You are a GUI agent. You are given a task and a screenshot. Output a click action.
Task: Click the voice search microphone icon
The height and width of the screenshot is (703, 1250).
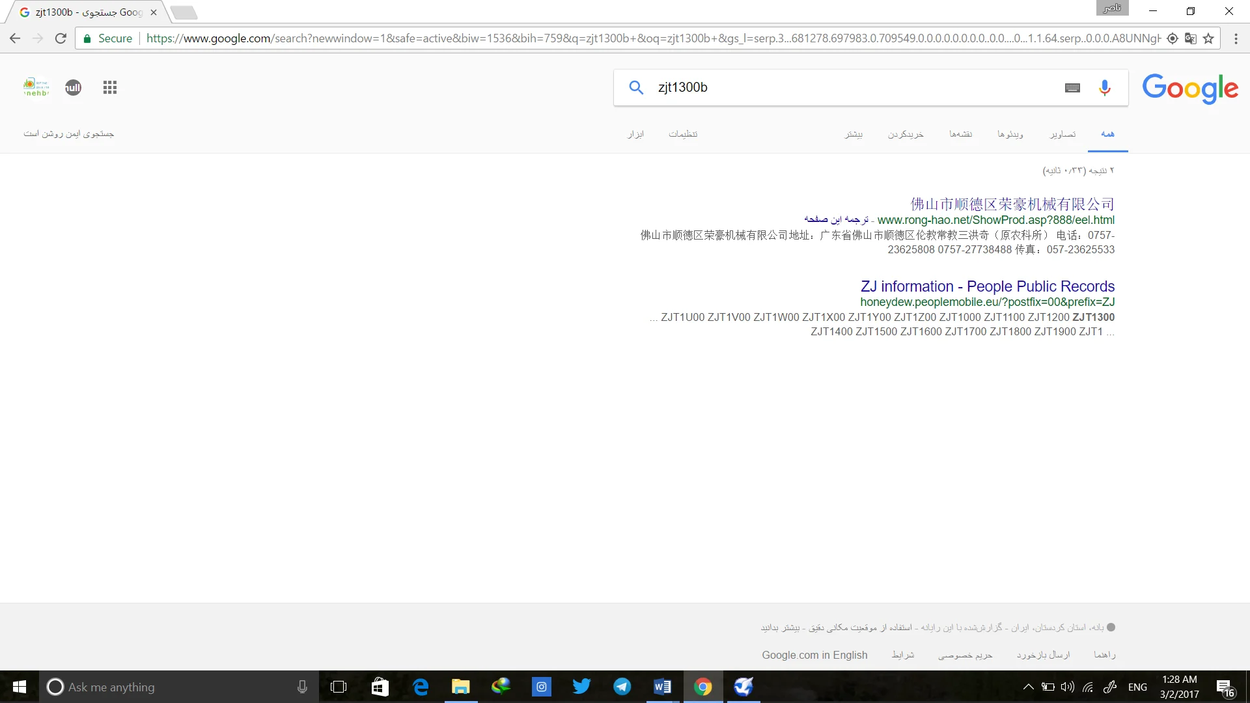tap(1105, 88)
